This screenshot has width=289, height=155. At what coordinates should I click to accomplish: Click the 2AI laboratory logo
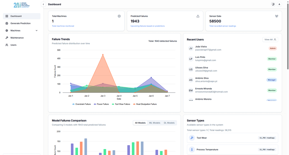(x=21, y=5)
